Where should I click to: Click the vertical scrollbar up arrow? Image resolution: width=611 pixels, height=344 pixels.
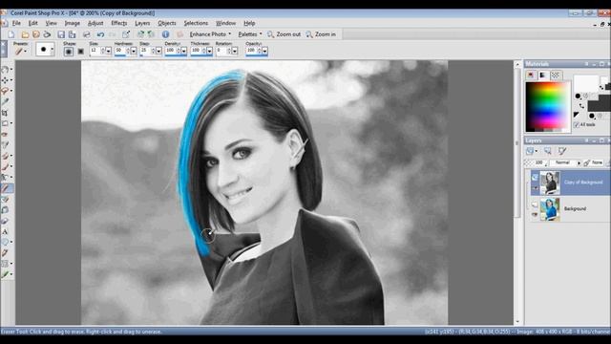(517, 64)
